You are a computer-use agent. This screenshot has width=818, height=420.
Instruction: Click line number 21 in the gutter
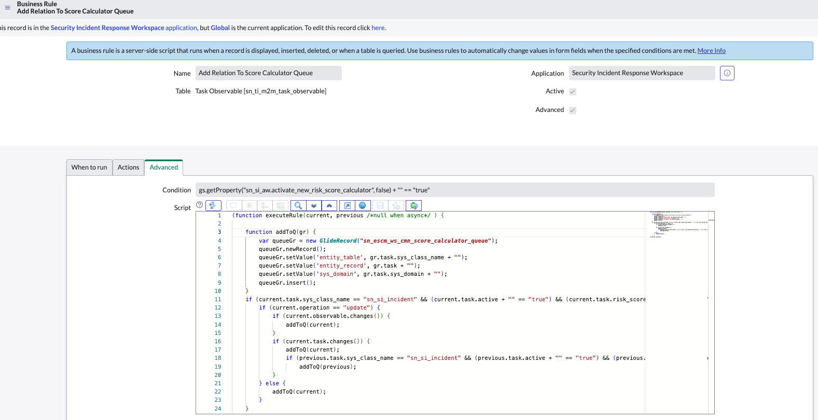[x=218, y=383]
